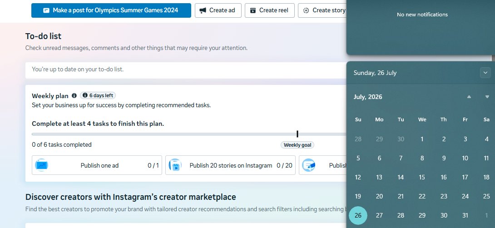Select July 24 in the calendar
This screenshot has width=495, height=228.
pos(465,196)
